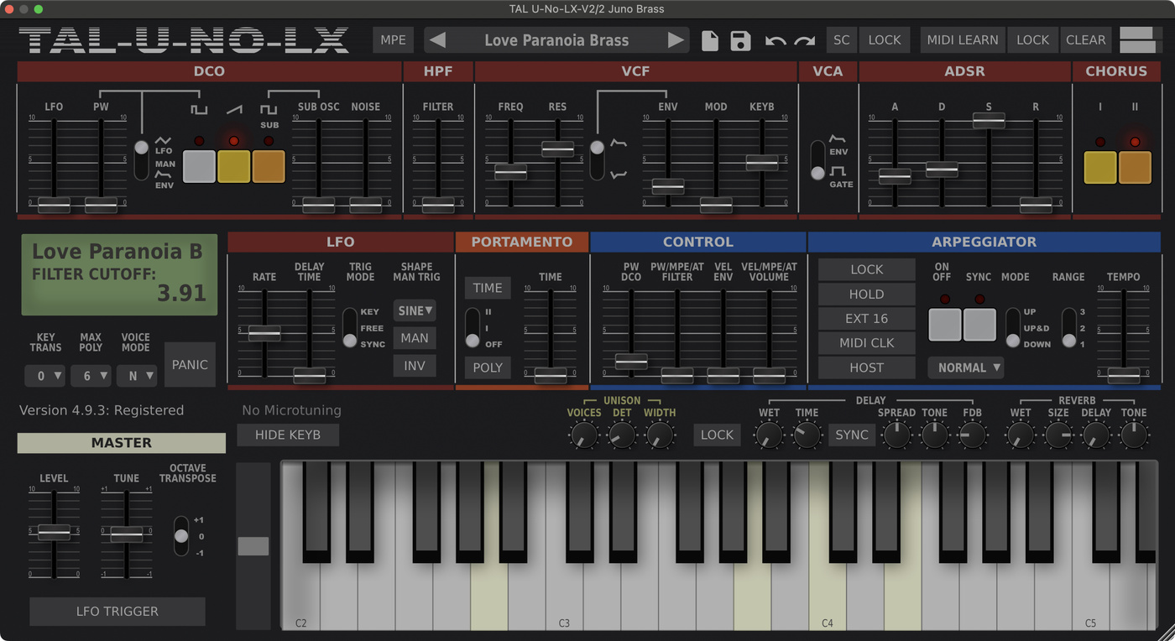Click the CLEAR button
Screen dimensions: 1175x641
pyautogui.click(x=1085, y=39)
